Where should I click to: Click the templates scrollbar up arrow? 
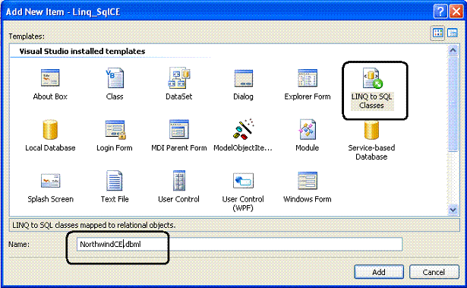pyautogui.click(x=453, y=50)
